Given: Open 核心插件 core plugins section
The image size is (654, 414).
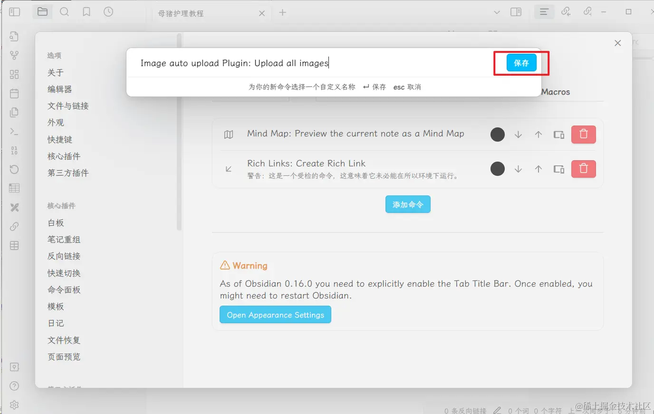Looking at the screenshot, I should coord(64,156).
